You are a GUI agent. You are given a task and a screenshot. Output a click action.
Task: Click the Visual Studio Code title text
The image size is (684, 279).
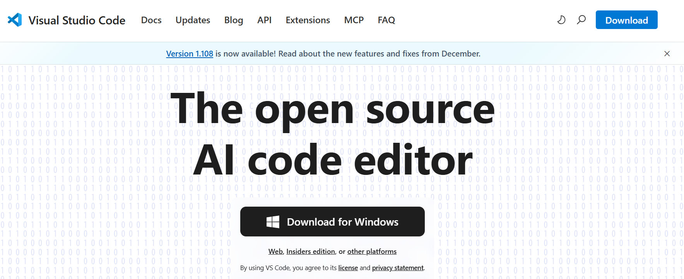[x=77, y=20]
